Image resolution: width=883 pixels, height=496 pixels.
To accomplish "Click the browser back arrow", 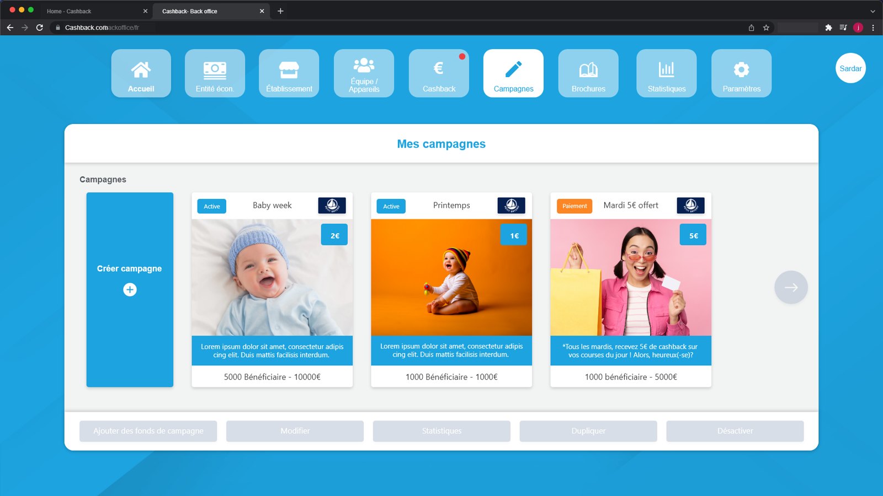I will pyautogui.click(x=10, y=28).
